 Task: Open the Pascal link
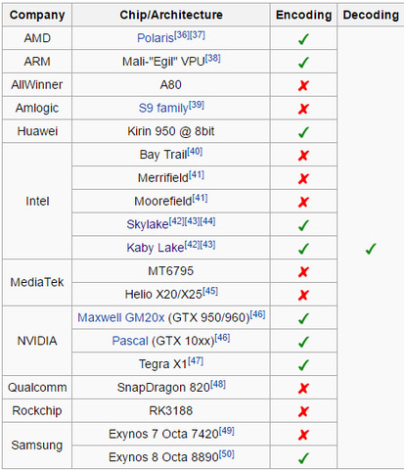[130, 341]
